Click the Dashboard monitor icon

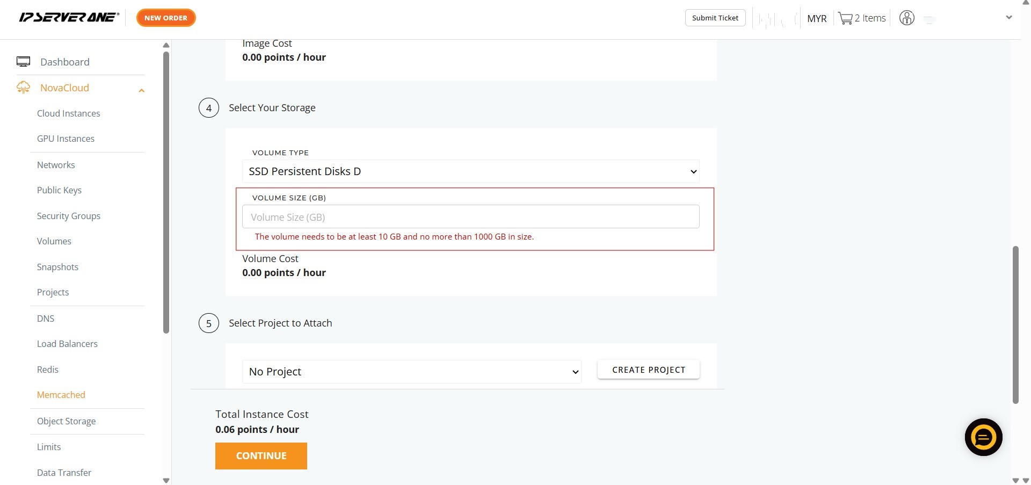click(23, 62)
